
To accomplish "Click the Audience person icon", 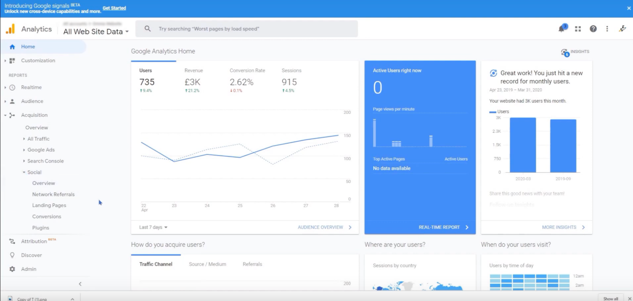I will pos(12,101).
